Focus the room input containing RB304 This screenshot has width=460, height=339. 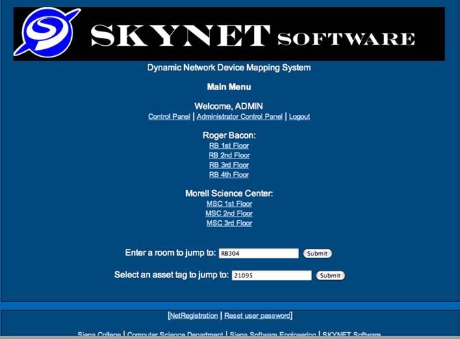258,254
